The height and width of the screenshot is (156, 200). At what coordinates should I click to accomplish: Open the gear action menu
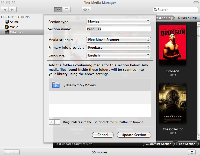click(x=86, y=10)
